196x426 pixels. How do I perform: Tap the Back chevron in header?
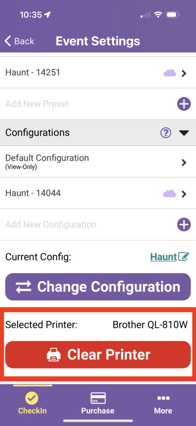pos(8,41)
